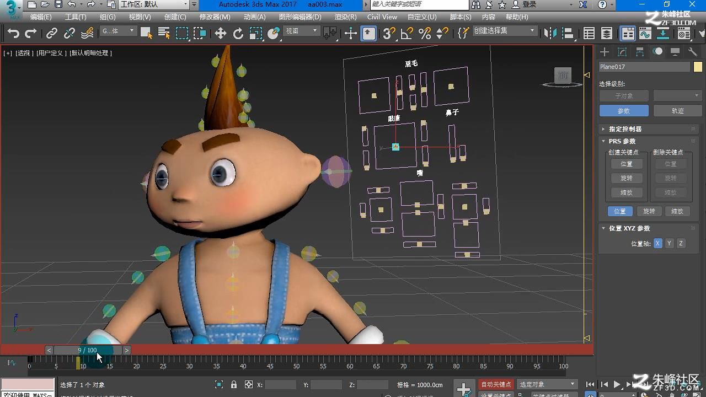The height and width of the screenshot is (397, 706).
Task: Toggle the Select and Manipulate icon
Action: (351, 34)
